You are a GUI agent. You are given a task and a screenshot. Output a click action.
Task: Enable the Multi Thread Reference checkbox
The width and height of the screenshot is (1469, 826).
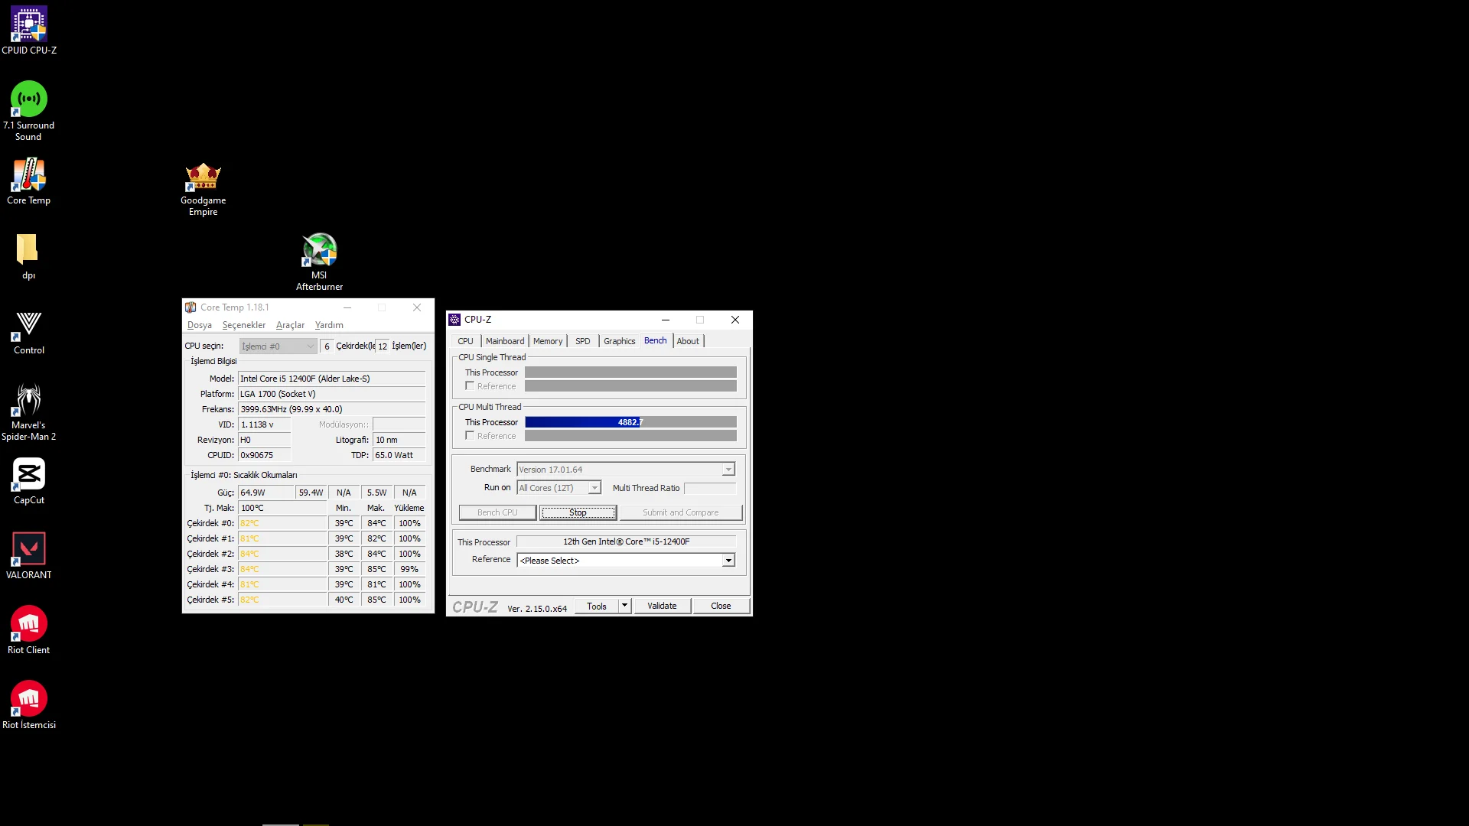coord(470,436)
